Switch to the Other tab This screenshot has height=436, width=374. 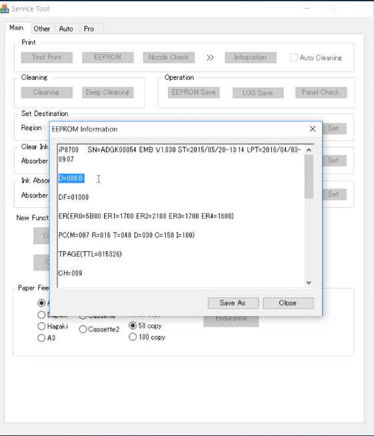coord(42,29)
